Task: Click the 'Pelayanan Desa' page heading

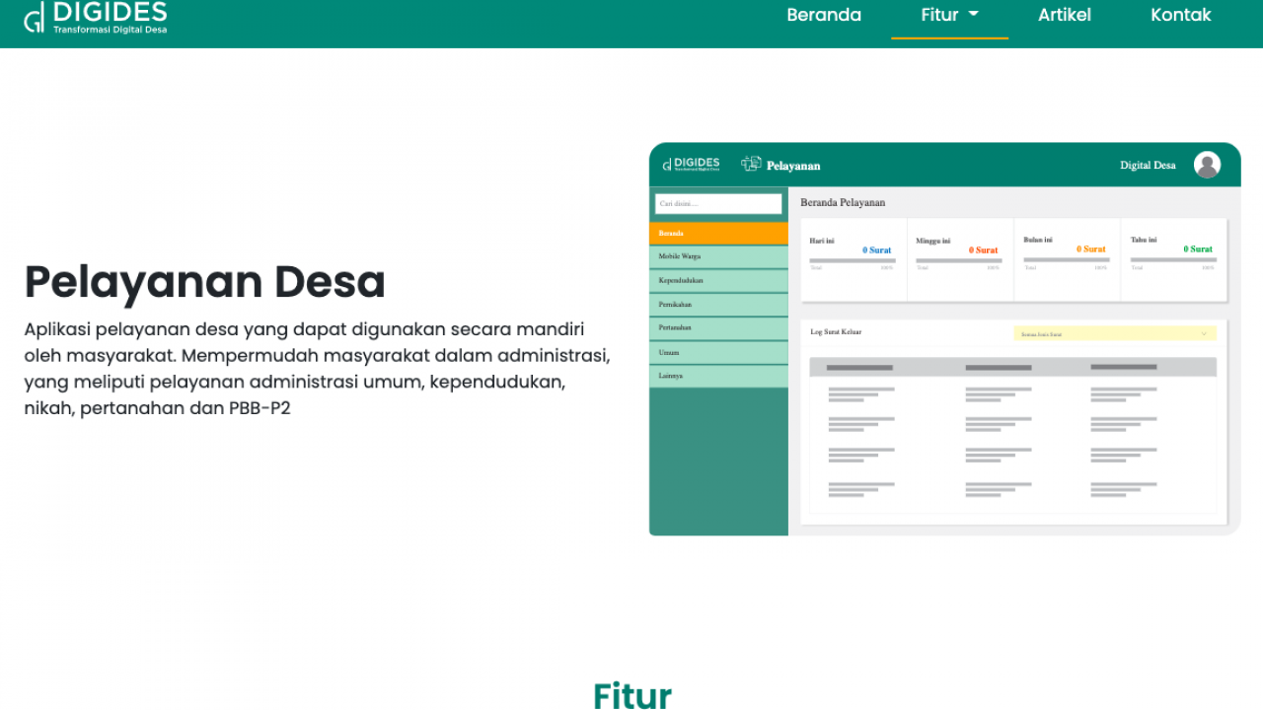Action: 205,282
